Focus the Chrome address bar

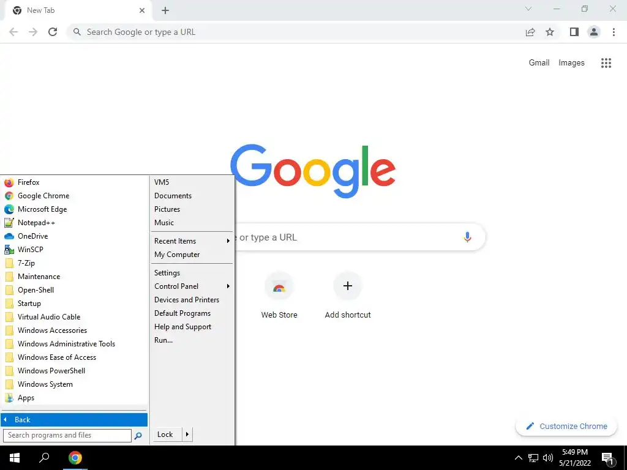tap(296, 32)
